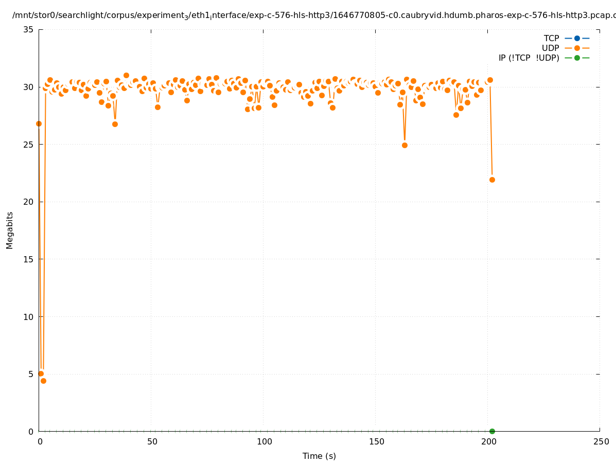The height and width of the screenshot is (463, 616).
Task: Click the blue TCP legend marker
Action: [577, 38]
